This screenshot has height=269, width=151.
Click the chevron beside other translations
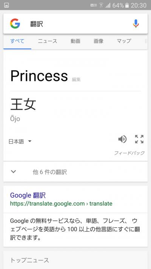pyautogui.click(x=13, y=171)
